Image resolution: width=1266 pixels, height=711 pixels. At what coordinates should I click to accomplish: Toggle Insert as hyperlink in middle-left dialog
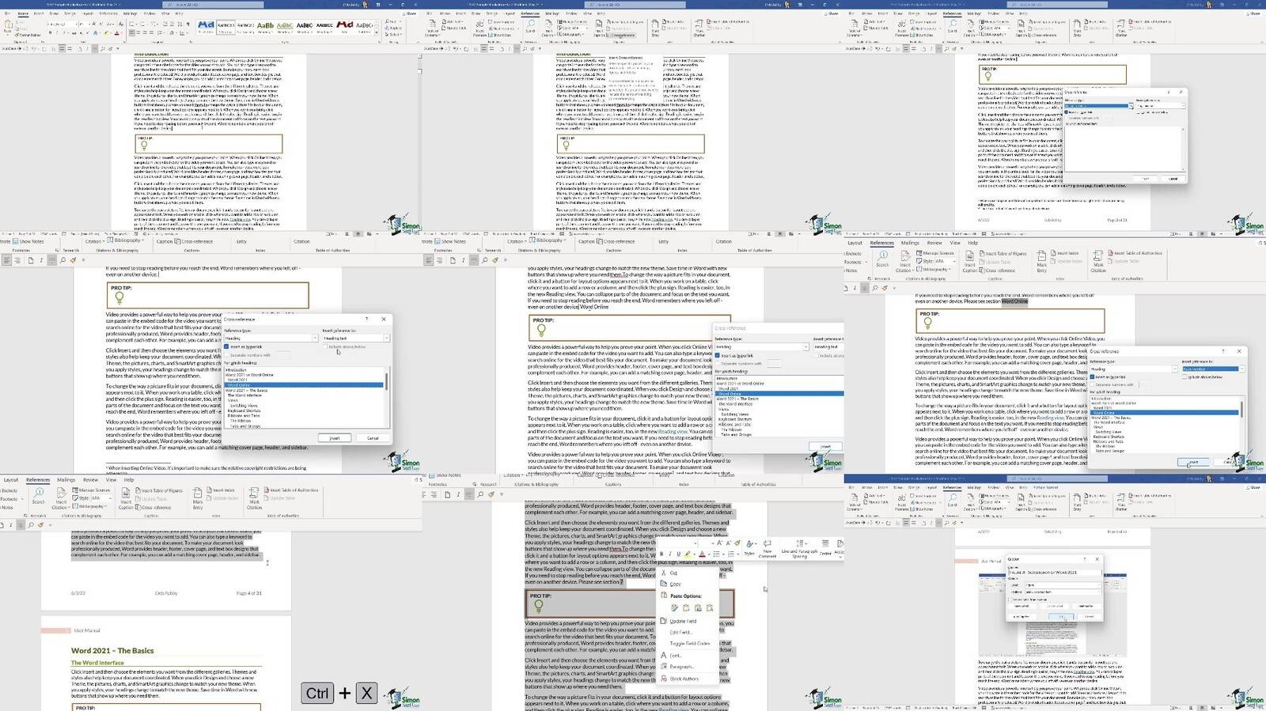(226, 346)
